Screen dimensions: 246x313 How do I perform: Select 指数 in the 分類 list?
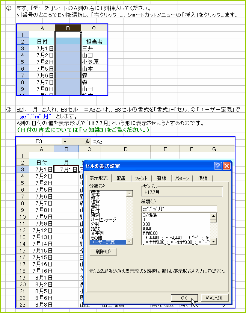[108, 229]
